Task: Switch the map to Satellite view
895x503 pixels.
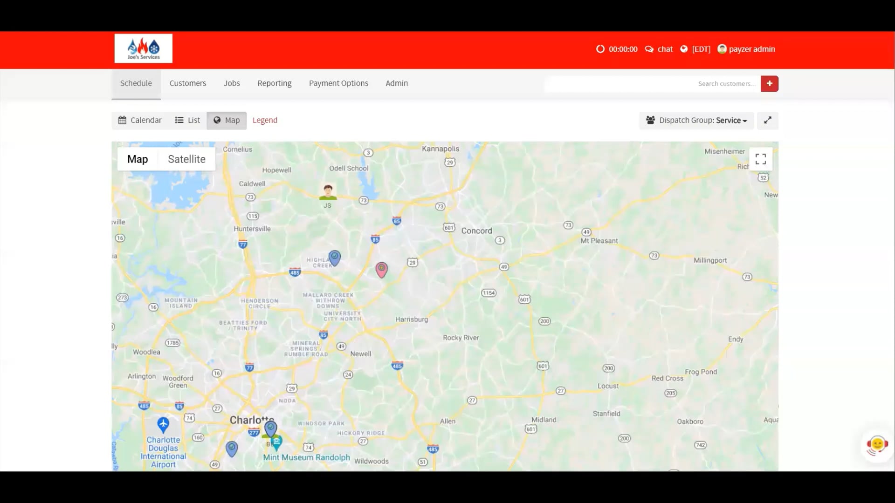Action: [186, 159]
